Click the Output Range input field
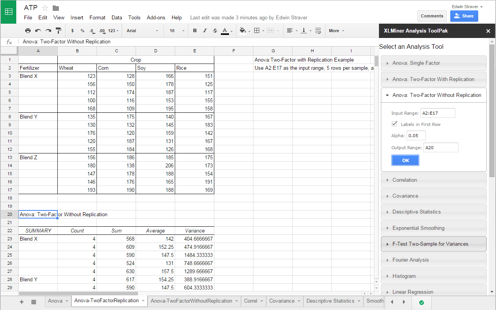496x310 pixels. [441, 147]
